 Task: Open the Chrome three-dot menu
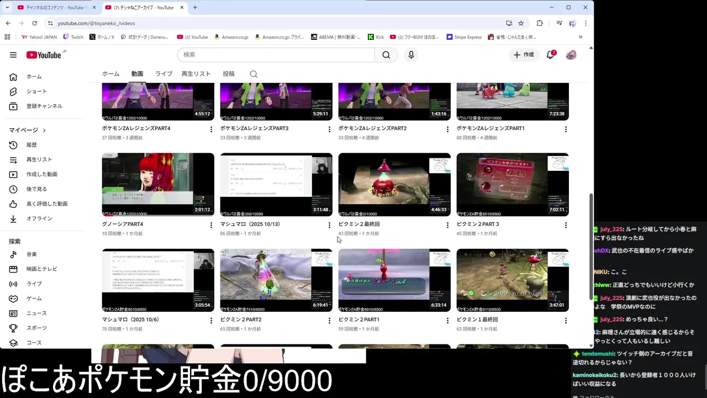(x=585, y=23)
